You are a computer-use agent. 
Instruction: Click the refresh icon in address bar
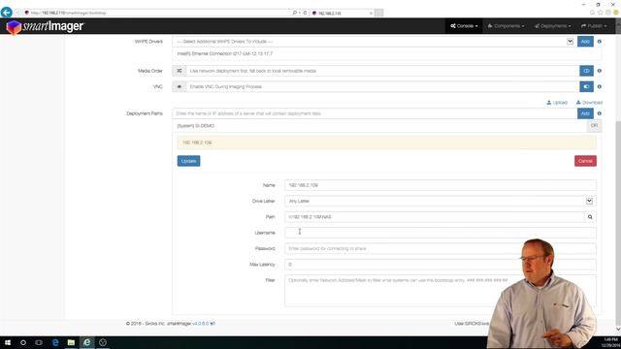(305, 13)
